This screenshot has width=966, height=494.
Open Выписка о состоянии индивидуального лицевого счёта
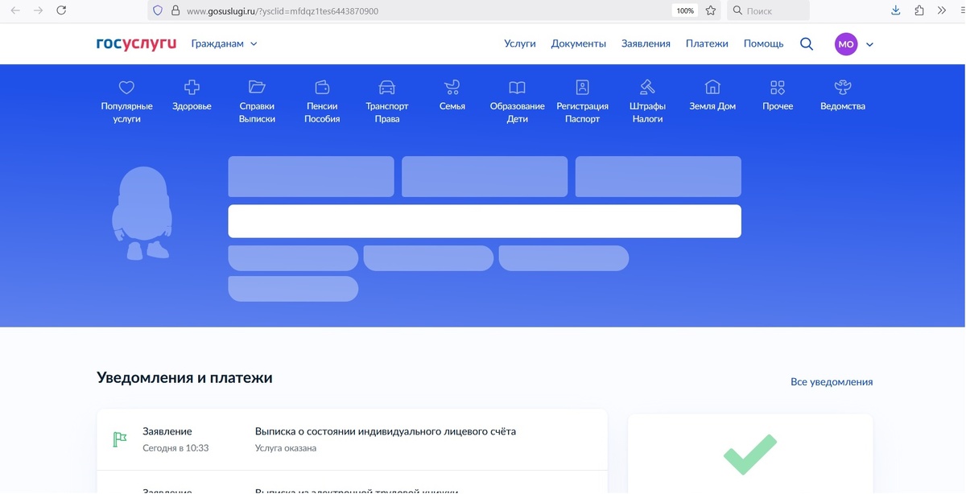pyautogui.click(x=386, y=431)
